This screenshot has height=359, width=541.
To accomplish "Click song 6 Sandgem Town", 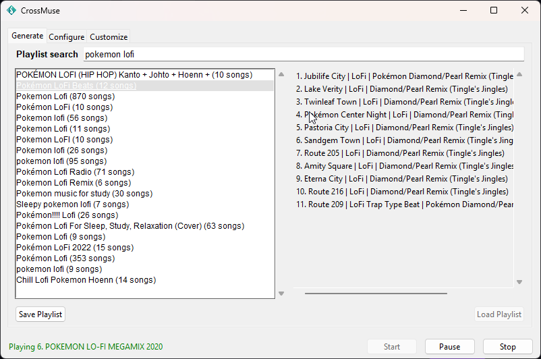I will (404, 140).
